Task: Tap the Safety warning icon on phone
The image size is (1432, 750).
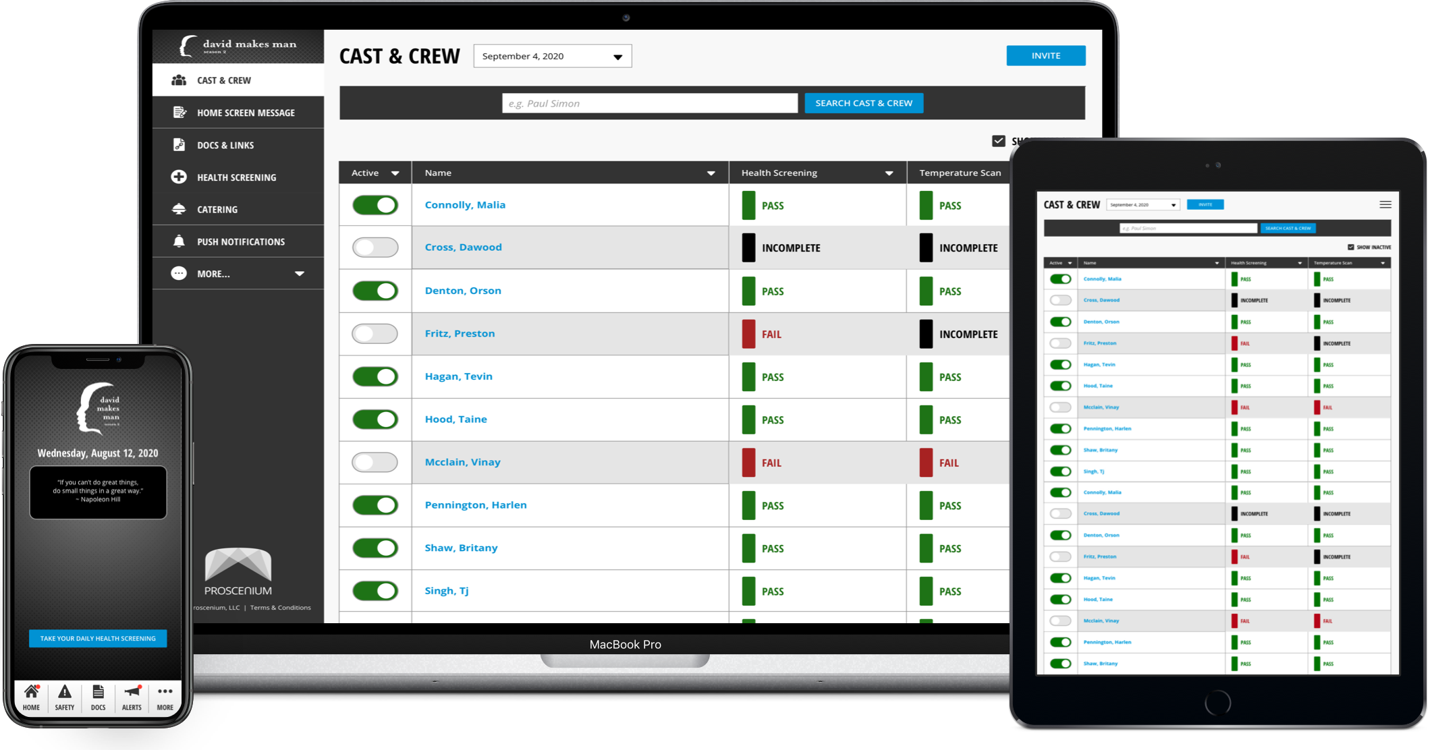Action: [65, 692]
